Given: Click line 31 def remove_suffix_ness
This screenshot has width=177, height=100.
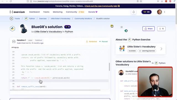Looking at the screenshot, I should [x=32, y=86].
